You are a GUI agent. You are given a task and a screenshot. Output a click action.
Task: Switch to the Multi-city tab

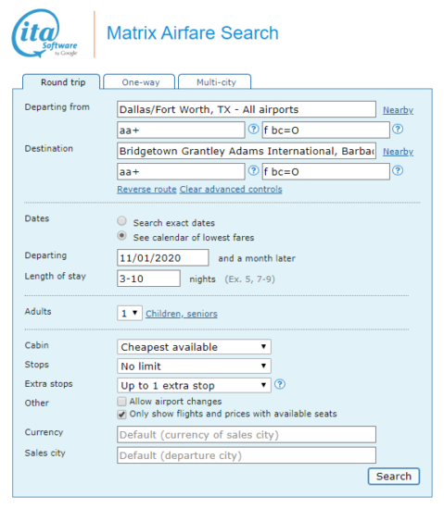[215, 81]
